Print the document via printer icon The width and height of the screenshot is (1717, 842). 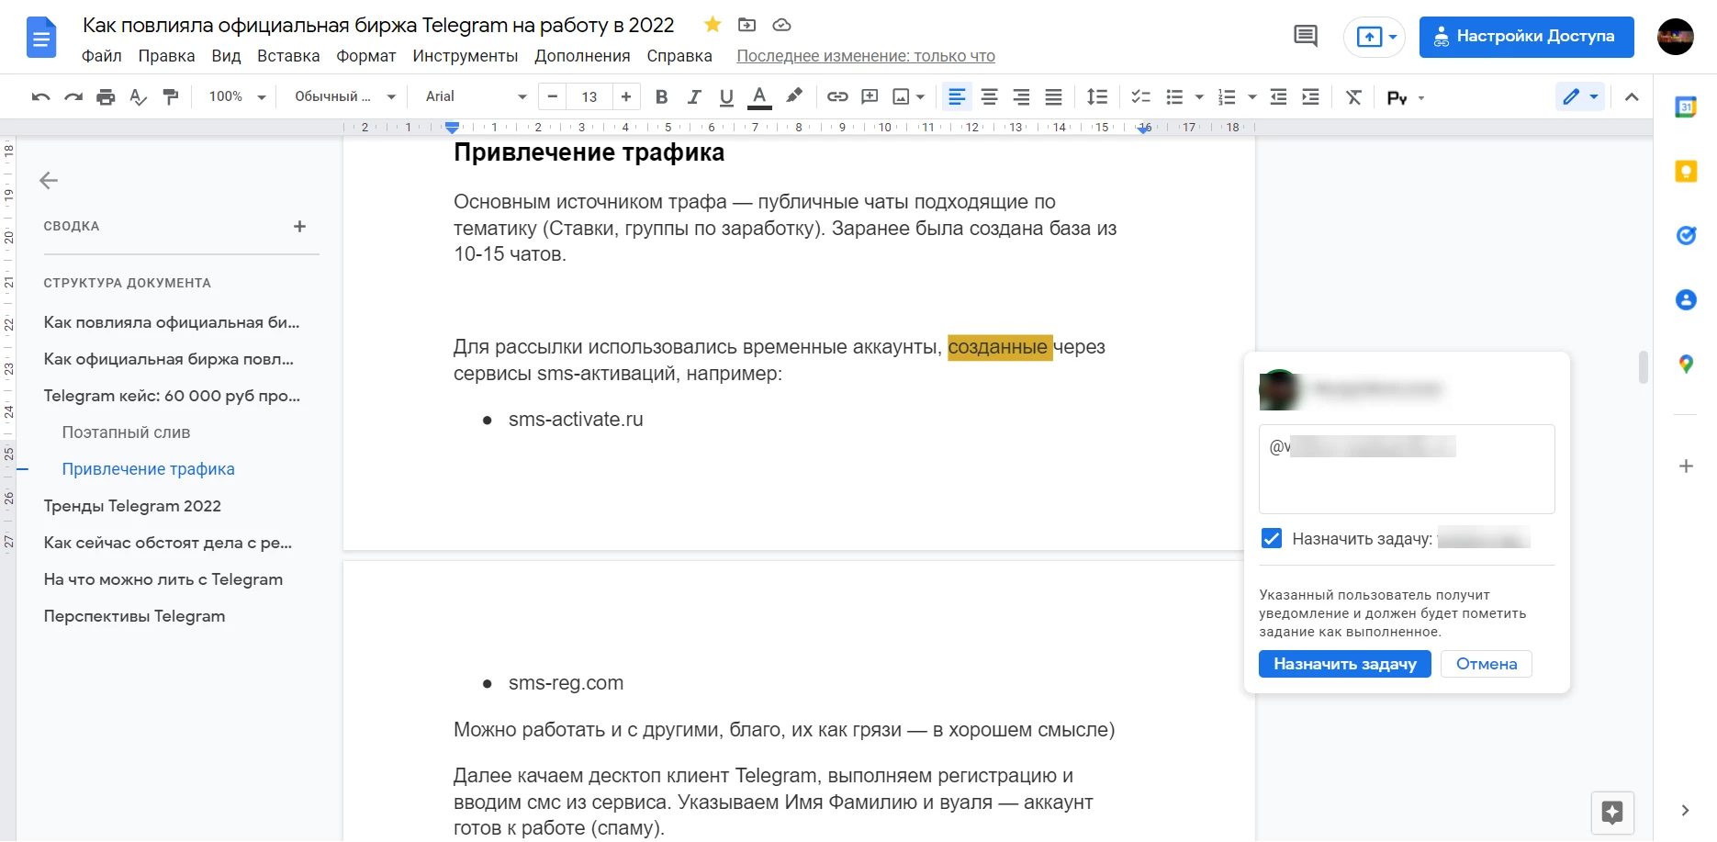(x=107, y=97)
